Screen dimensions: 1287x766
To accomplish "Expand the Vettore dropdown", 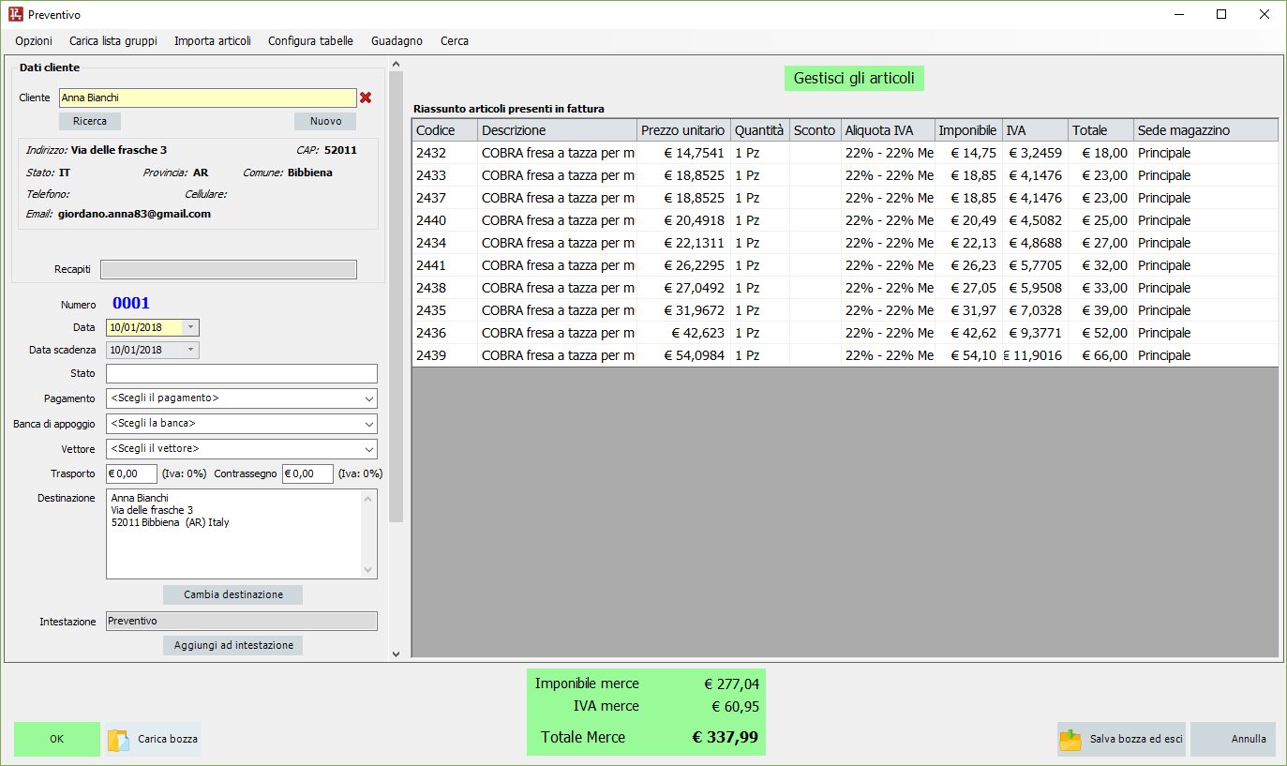I will [368, 449].
